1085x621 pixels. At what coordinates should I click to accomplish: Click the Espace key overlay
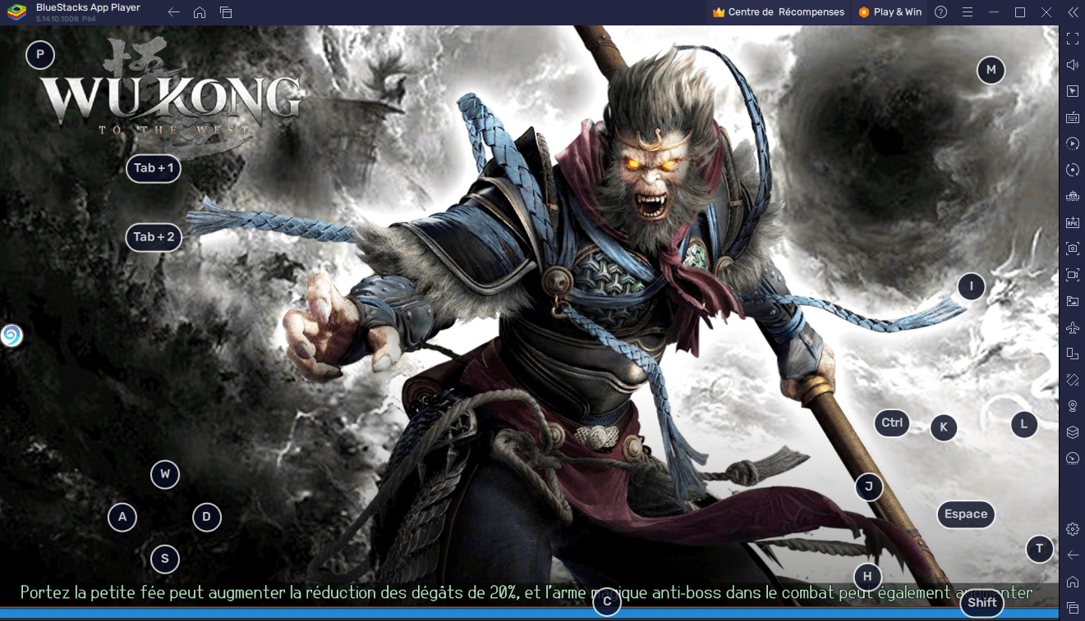click(966, 514)
